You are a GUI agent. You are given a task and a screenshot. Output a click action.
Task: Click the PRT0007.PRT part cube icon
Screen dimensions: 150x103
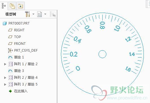click(x=5, y=23)
